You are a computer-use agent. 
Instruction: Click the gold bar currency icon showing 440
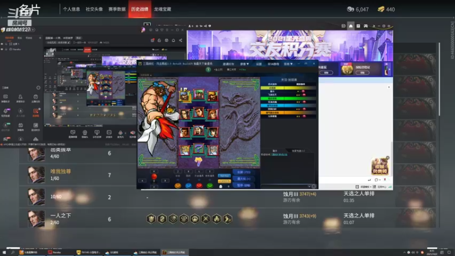tap(381, 9)
